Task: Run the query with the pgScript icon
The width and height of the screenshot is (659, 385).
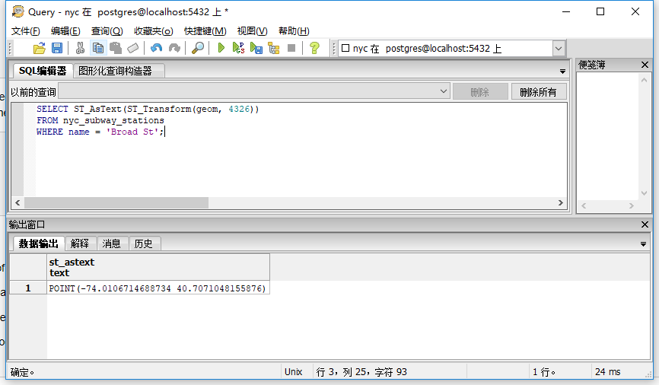Action: click(x=238, y=49)
